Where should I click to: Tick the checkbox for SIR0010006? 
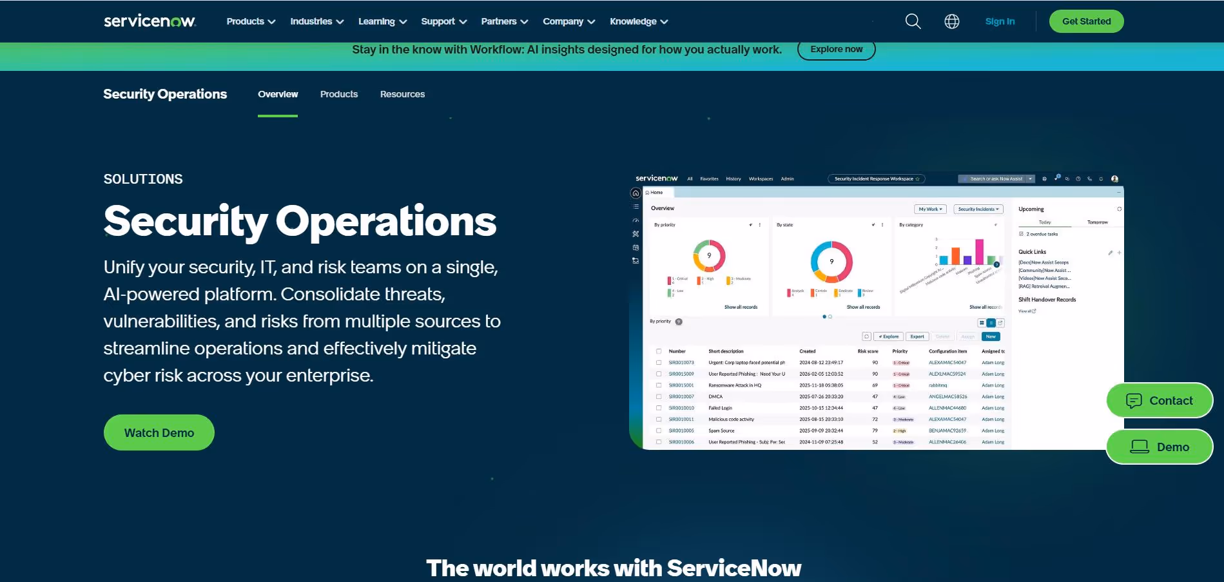659,442
